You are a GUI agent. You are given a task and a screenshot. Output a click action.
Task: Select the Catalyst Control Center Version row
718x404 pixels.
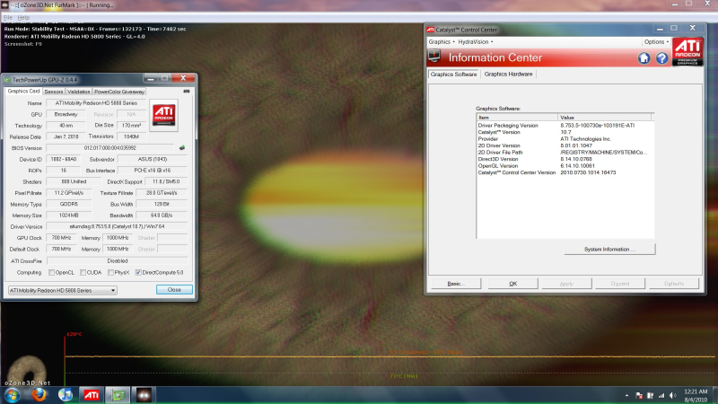tap(565, 172)
